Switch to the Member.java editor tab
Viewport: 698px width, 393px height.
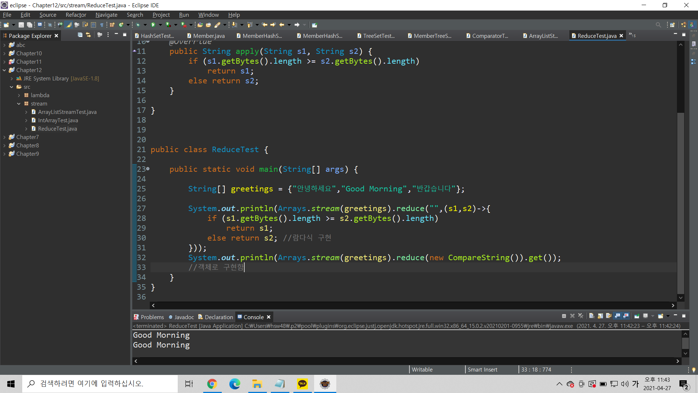pos(208,36)
